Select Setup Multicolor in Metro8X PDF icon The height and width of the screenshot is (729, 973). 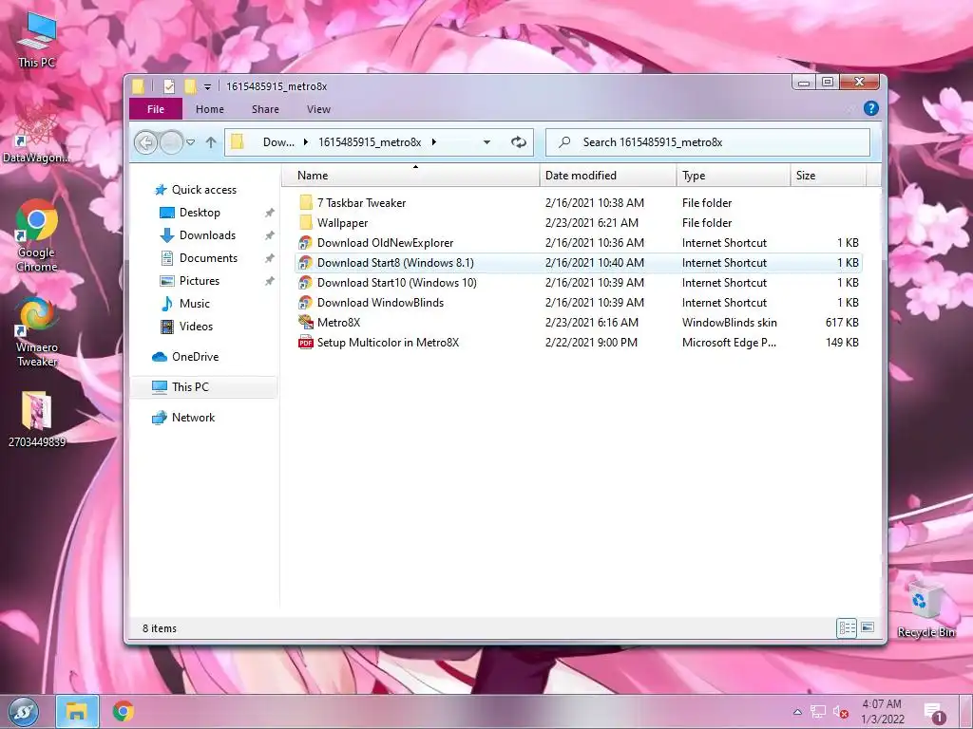pos(305,342)
